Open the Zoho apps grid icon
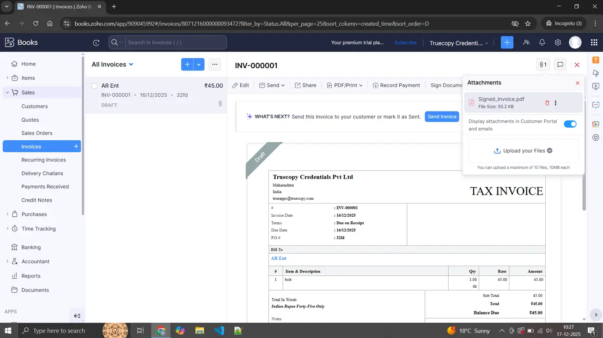The image size is (603, 338). (x=594, y=42)
